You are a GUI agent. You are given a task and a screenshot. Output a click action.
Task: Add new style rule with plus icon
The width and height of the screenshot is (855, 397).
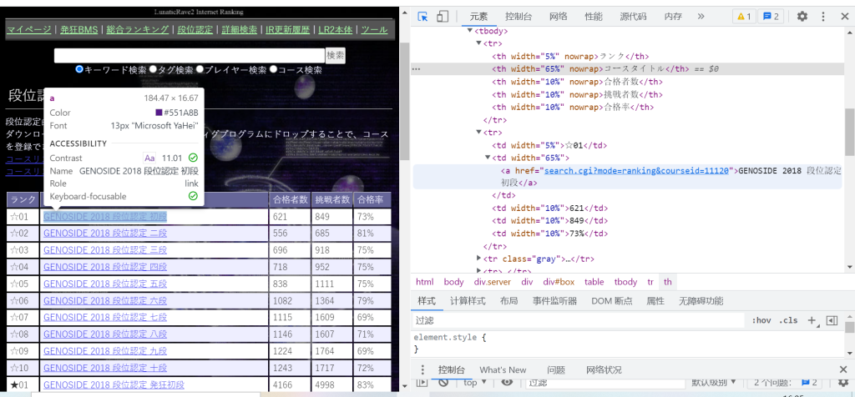point(812,320)
